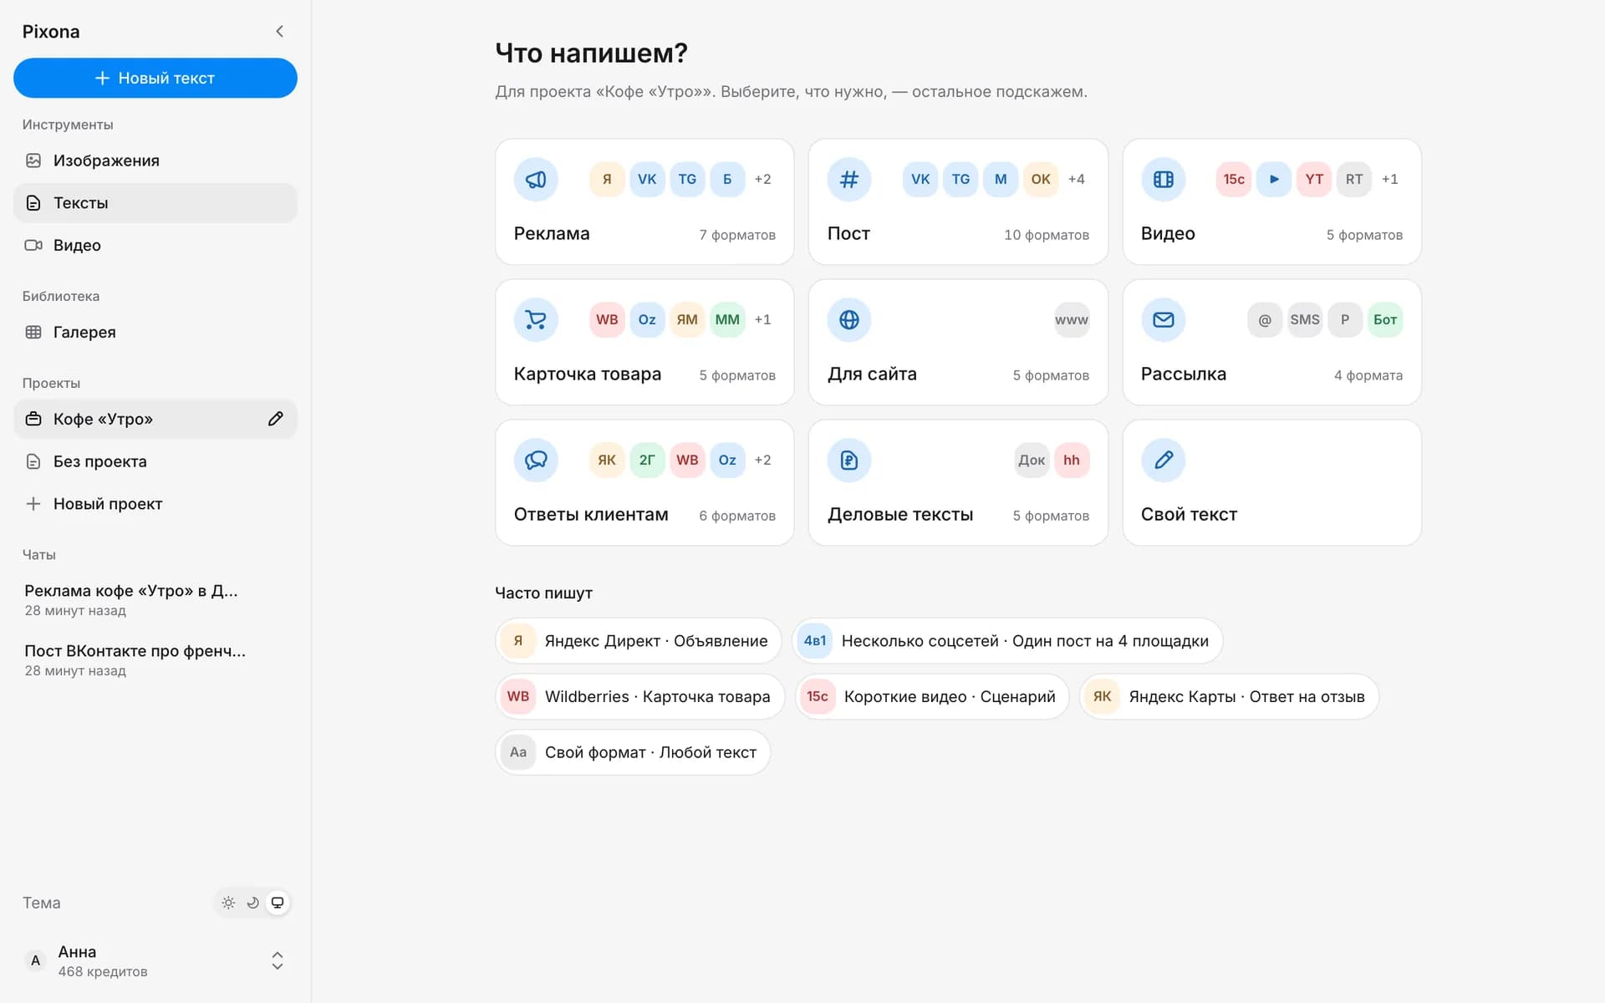Viewport: 1605px width, 1003px height.
Task: Open Тексты in the sidebar
Action: (x=155, y=203)
